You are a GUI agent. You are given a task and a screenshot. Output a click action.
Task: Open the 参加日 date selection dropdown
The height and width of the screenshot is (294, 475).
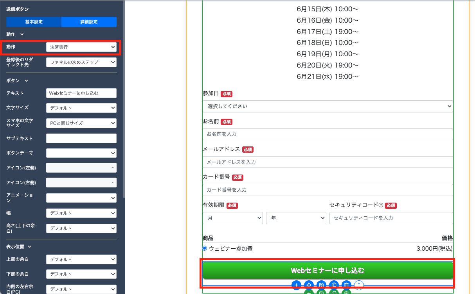pyautogui.click(x=327, y=106)
